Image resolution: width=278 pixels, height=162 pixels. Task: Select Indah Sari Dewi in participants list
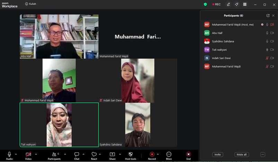239,58
